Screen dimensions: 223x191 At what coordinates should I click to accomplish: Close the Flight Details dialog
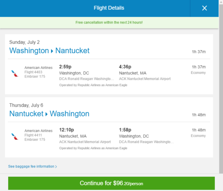(x=204, y=8)
